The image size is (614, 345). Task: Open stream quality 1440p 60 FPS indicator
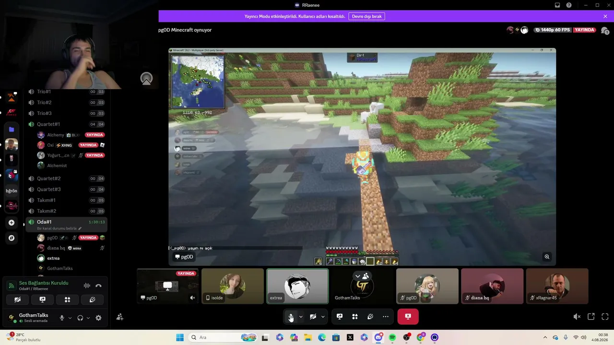552,30
